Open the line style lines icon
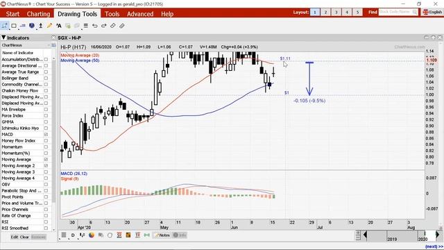 (85, 26)
